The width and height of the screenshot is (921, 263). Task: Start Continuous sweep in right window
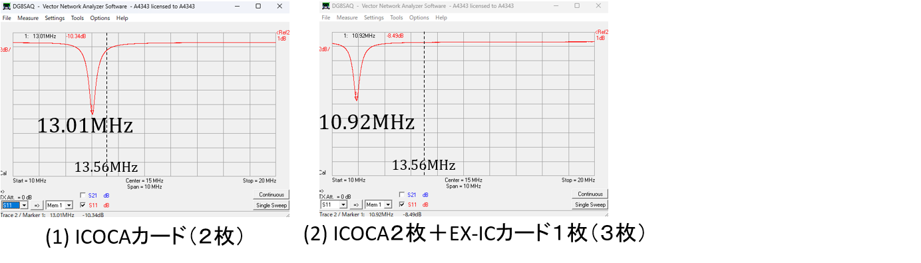tap(590, 194)
